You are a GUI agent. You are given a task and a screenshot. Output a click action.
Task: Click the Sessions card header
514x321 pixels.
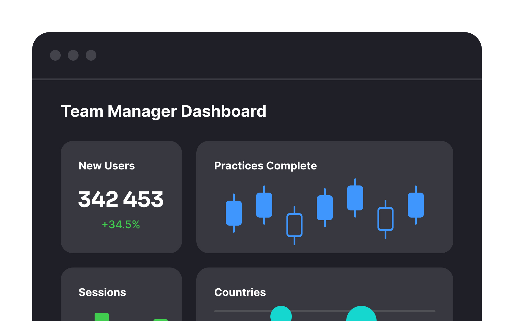(x=102, y=292)
